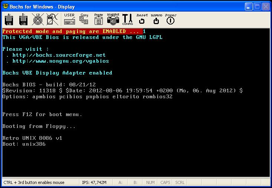Toggle the CD-ROM drive icon
The width and height of the screenshot is (272, 188).
tap(38, 19)
